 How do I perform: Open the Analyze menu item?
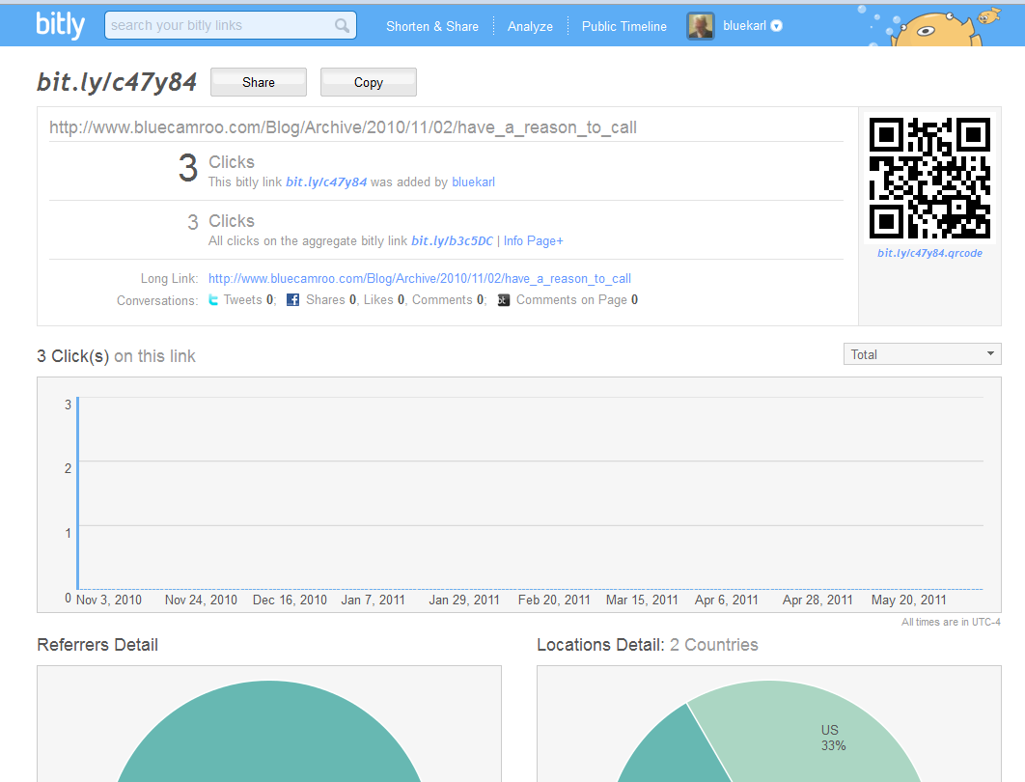pyautogui.click(x=530, y=26)
